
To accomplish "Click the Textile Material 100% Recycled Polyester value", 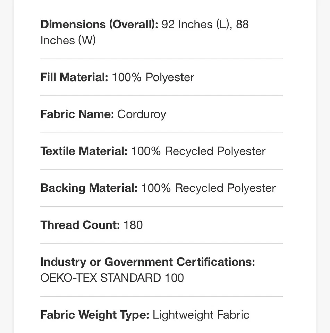I will (x=198, y=151).
